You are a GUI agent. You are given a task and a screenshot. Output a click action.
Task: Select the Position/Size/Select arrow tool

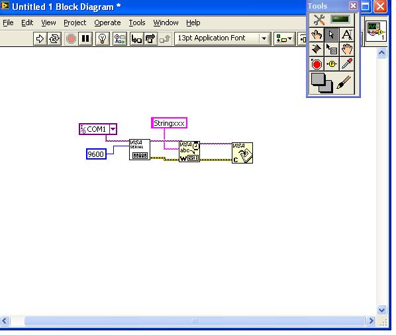coord(332,34)
